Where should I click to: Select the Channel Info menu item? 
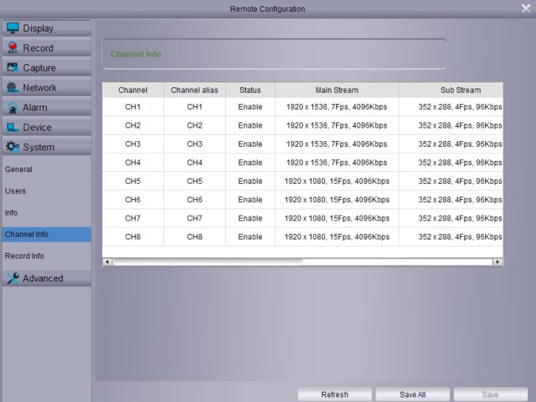tap(27, 235)
